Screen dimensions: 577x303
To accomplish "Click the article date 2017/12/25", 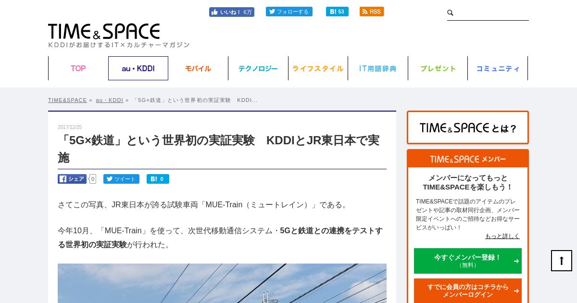I will coord(70,127).
